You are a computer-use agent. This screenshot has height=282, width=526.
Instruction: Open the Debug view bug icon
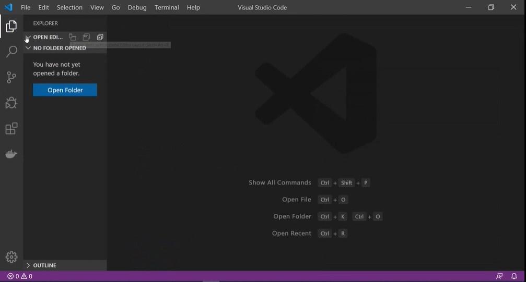coord(11,103)
